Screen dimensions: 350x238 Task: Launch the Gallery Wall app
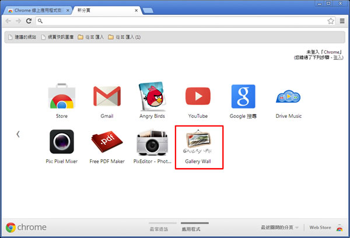pyautogui.click(x=198, y=142)
